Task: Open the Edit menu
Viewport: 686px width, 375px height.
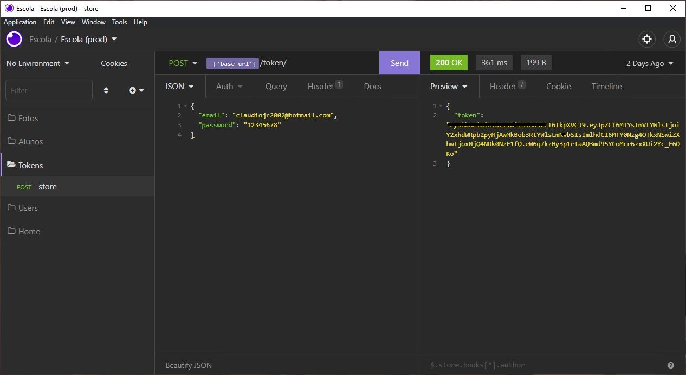Action: [49, 22]
